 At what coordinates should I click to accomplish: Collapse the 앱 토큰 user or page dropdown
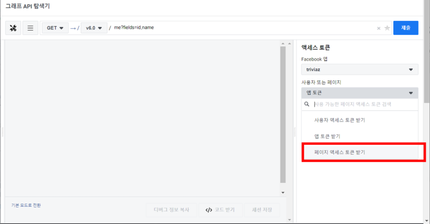pyautogui.click(x=360, y=93)
